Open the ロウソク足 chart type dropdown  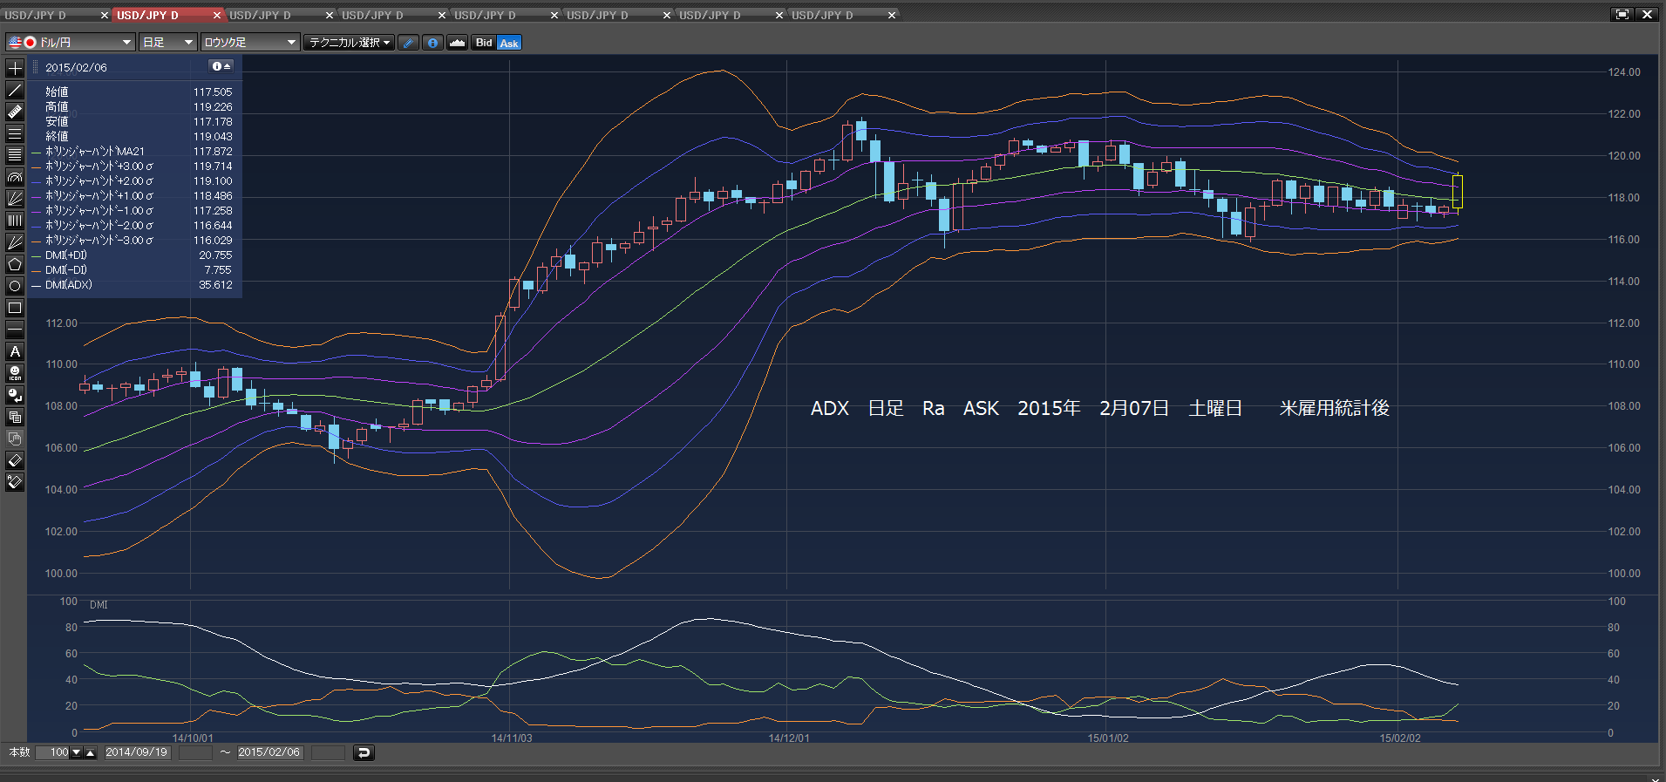click(x=250, y=42)
